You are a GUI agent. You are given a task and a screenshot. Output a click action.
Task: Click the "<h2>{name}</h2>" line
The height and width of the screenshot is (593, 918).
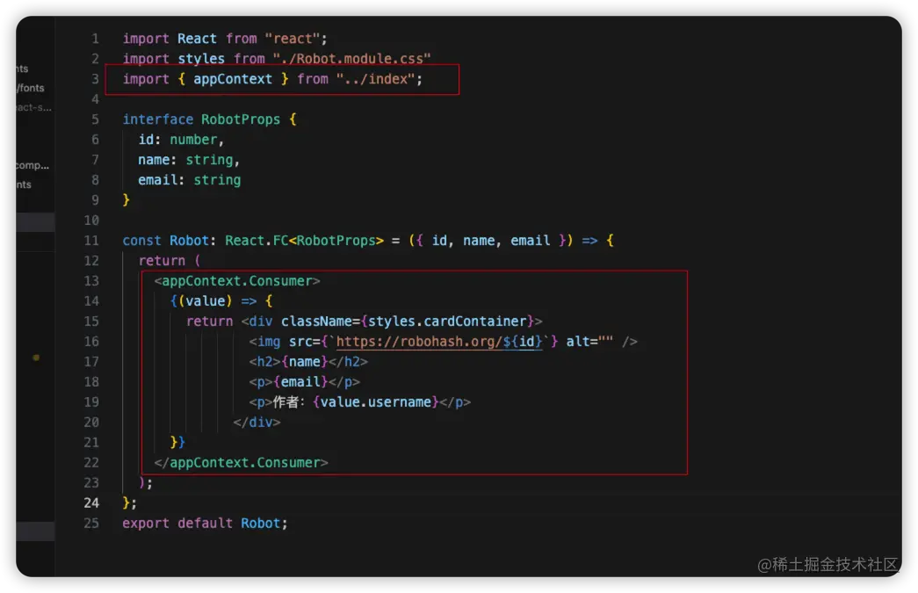(x=308, y=362)
